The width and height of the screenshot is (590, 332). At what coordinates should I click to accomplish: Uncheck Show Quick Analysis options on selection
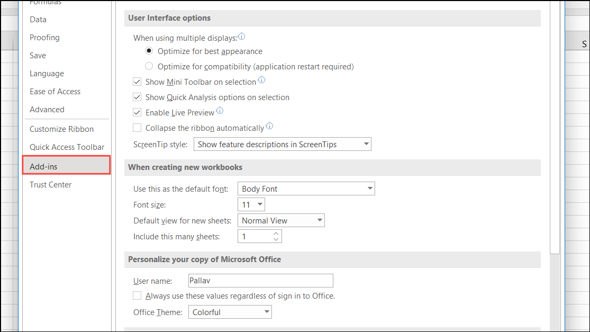(x=137, y=97)
